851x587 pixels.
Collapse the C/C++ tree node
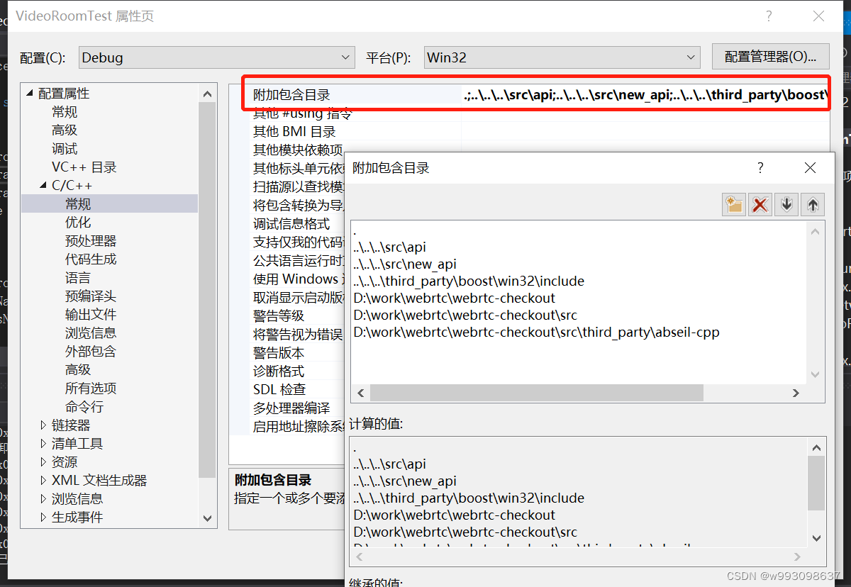coord(44,186)
